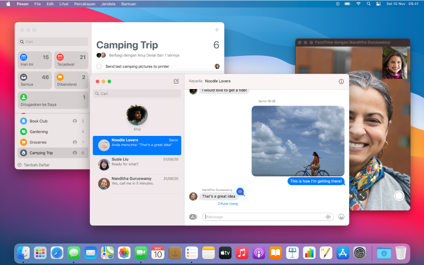424x265 pixels.
Task: Click 'Putar Ulang' to replay the effect
Action: [228, 204]
